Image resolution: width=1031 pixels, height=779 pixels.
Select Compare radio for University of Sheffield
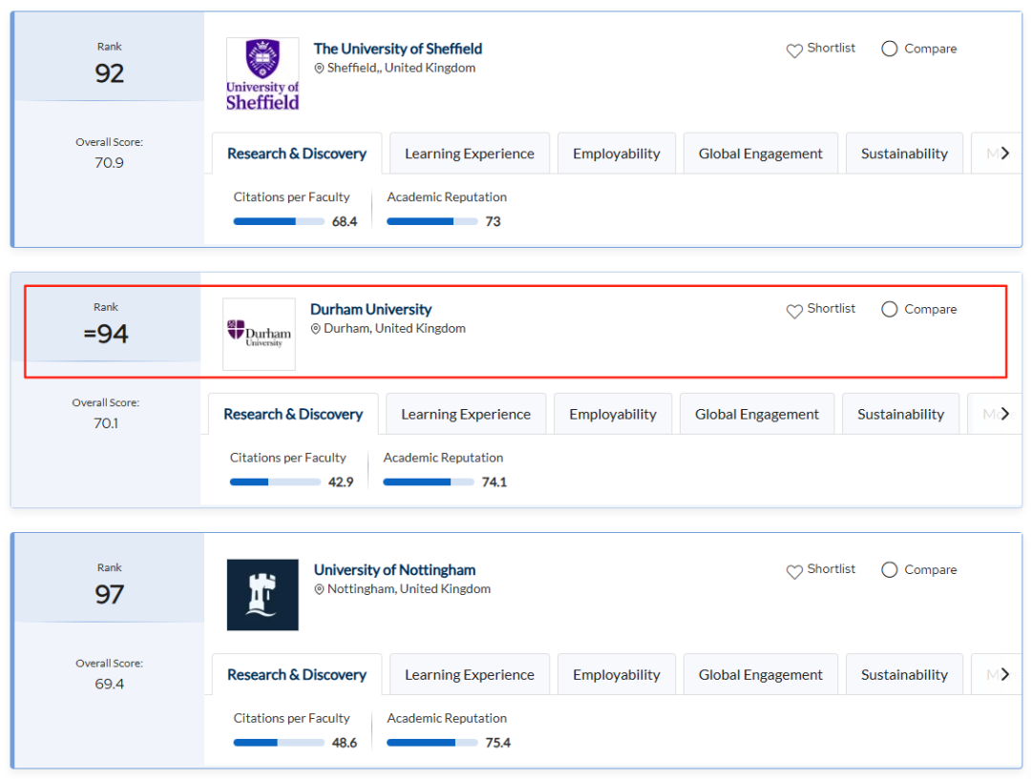[889, 49]
